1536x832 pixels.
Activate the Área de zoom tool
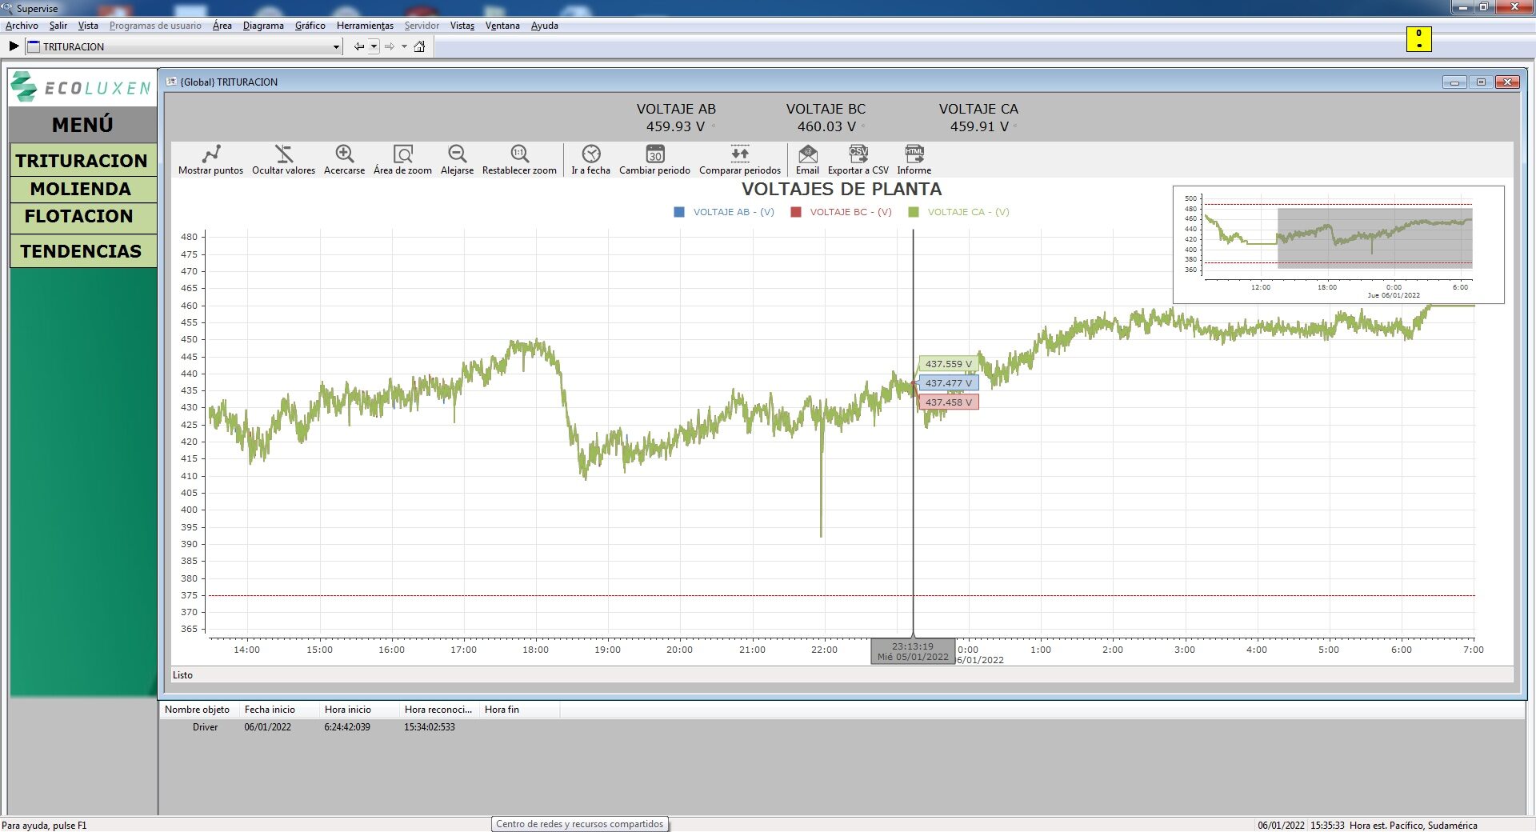tap(402, 159)
